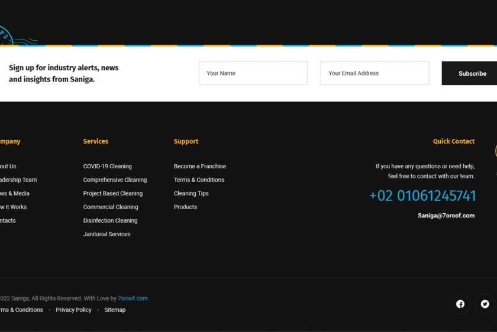
Task: Focus the Your Email Address field
Action: [375, 73]
